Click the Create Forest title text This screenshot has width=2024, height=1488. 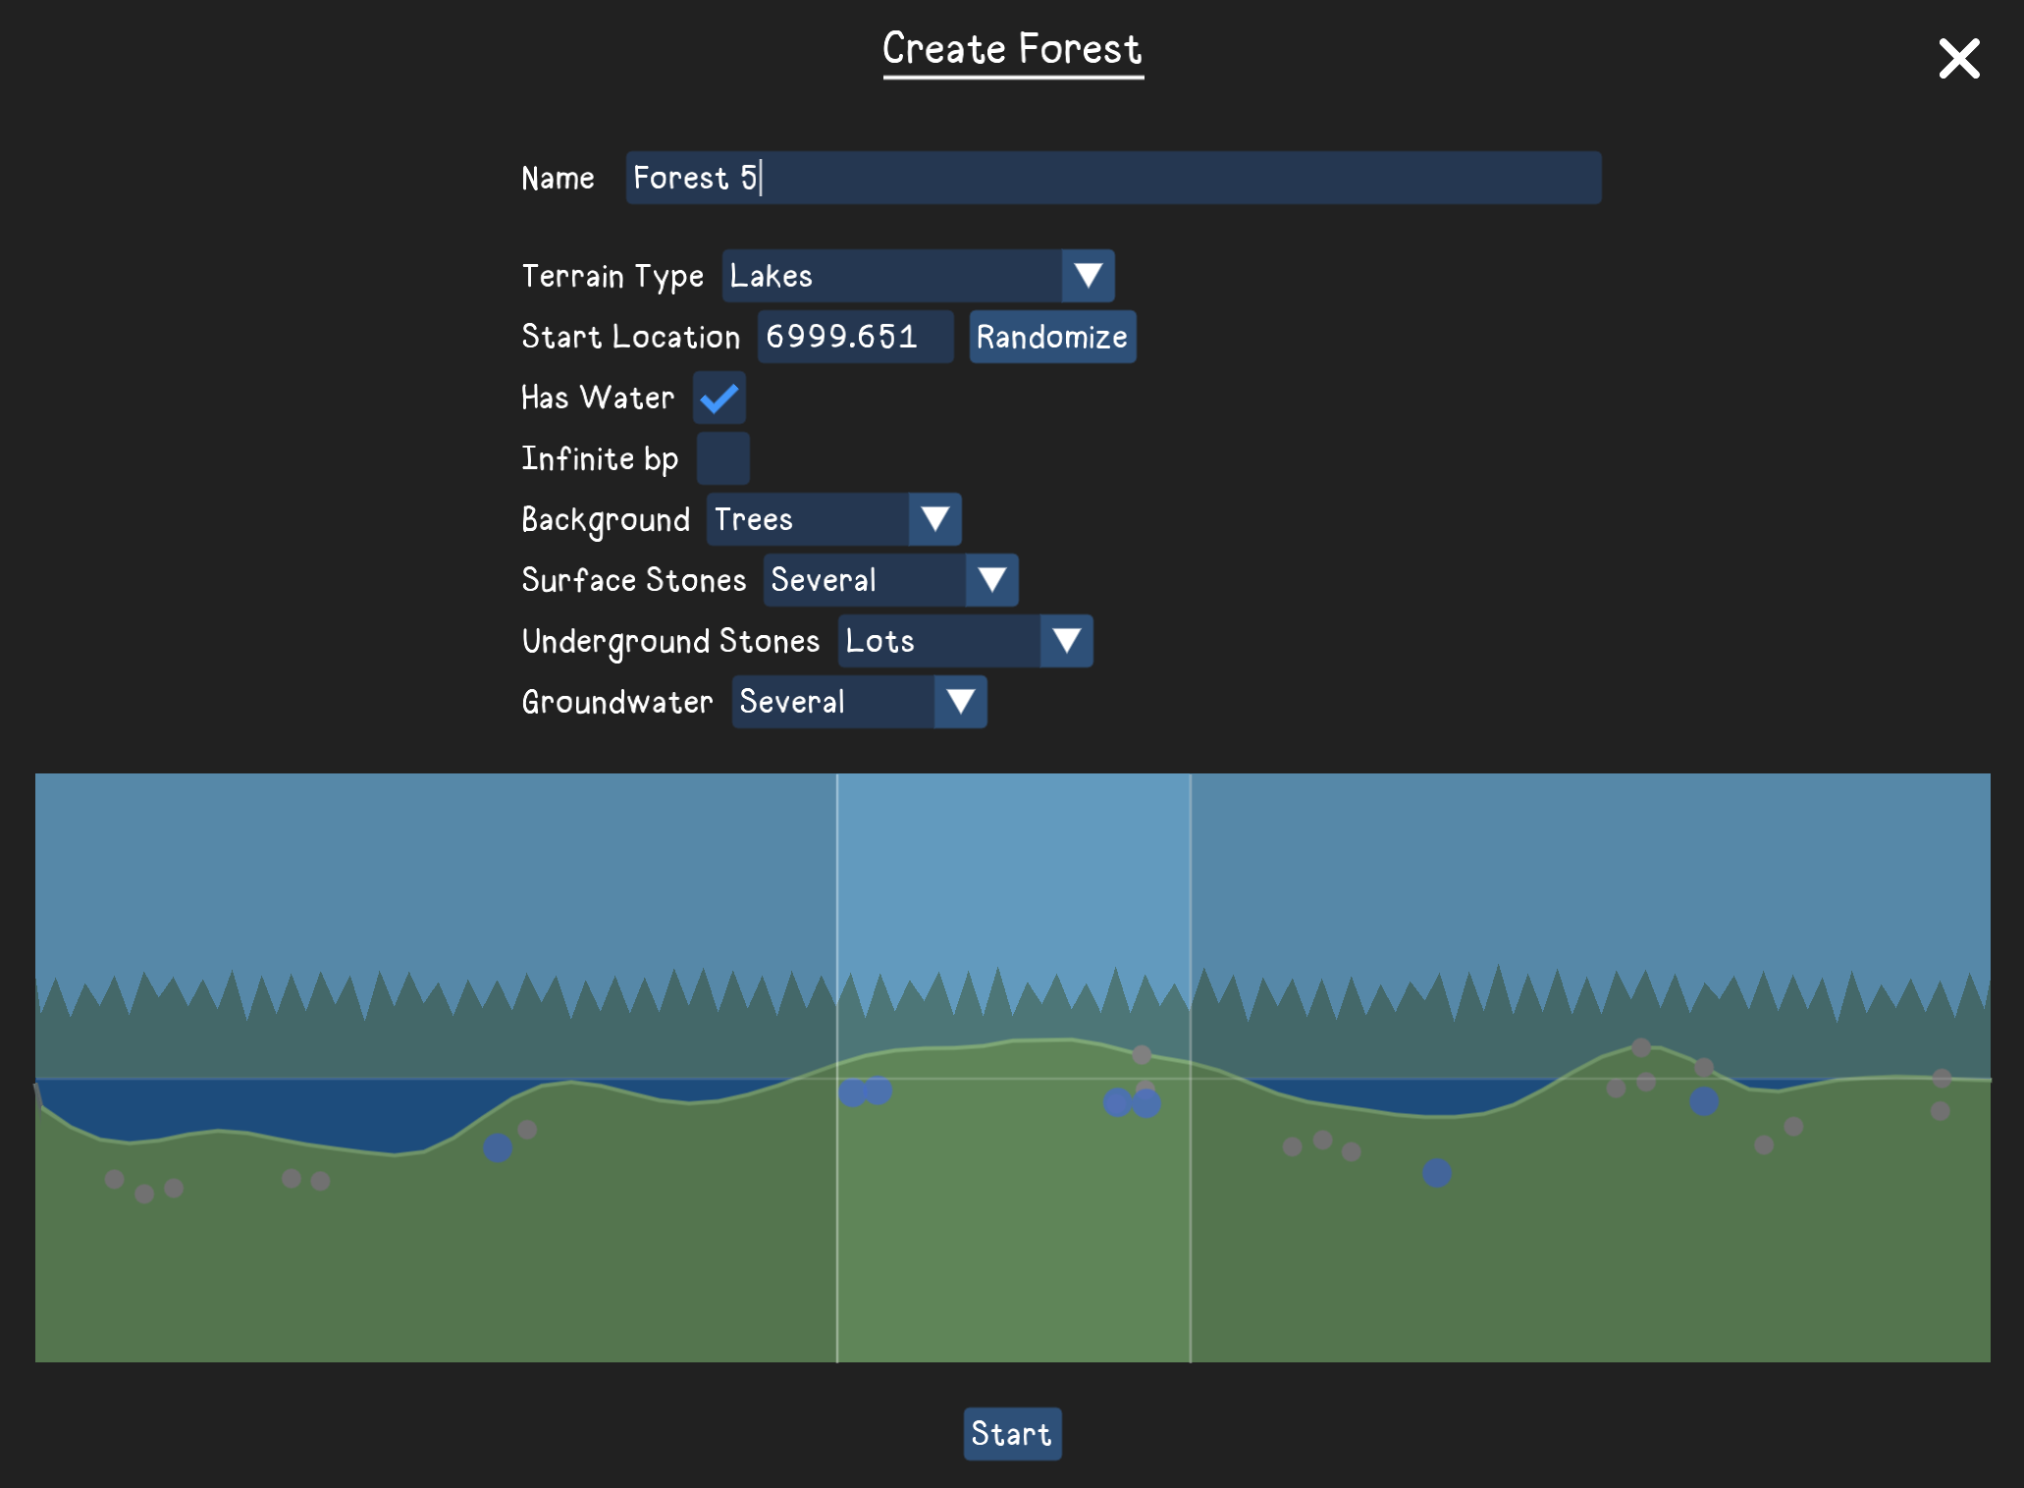point(1011,48)
